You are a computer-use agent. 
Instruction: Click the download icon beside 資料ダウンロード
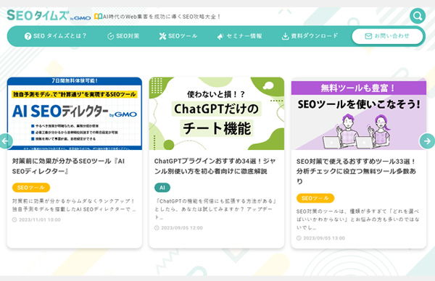tap(285, 36)
